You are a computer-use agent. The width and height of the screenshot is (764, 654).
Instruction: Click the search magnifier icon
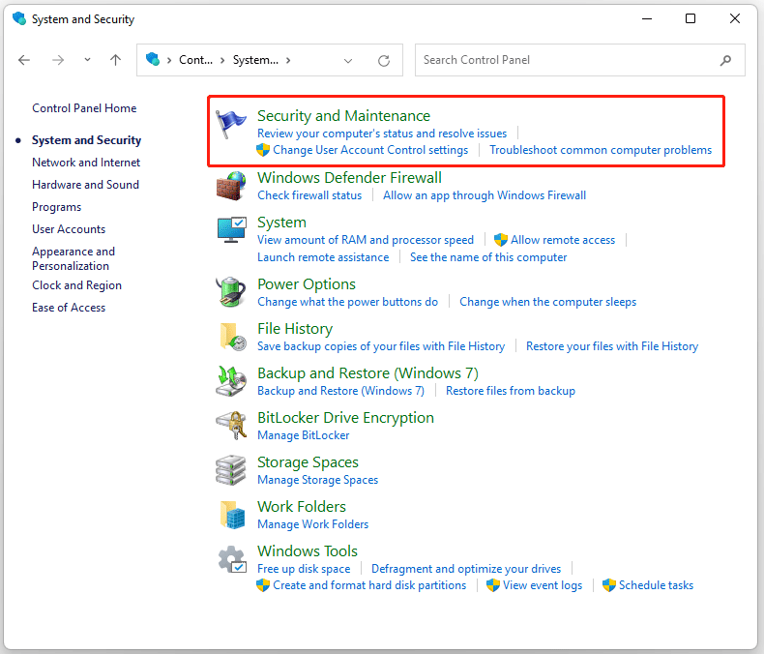725,60
